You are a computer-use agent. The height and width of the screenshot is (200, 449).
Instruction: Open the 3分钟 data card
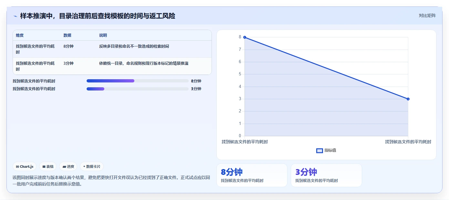point(326,175)
